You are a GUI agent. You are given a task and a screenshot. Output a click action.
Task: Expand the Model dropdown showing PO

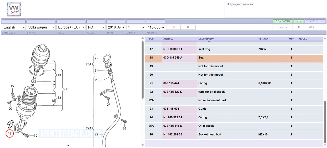point(96,27)
